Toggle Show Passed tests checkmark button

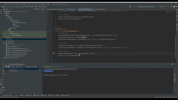click(6, 67)
